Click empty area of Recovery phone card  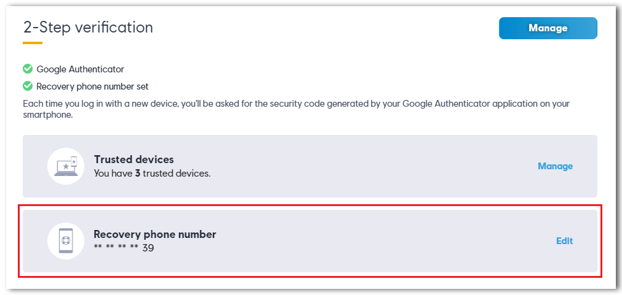pyautogui.click(x=357, y=241)
